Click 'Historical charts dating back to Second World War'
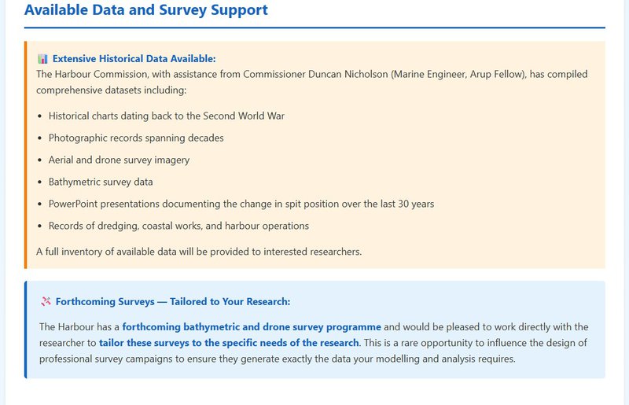Screen dimensions: 629x405 pyautogui.click(x=166, y=116)
